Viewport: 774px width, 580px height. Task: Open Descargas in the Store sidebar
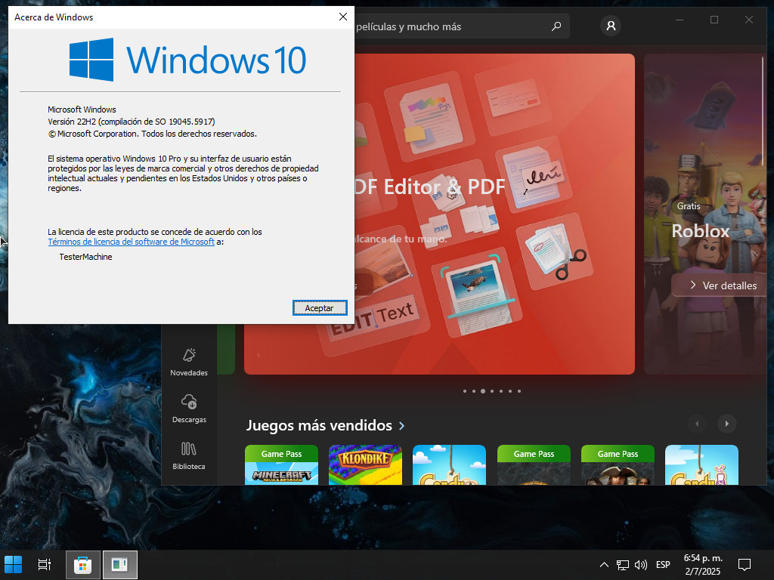189,409
